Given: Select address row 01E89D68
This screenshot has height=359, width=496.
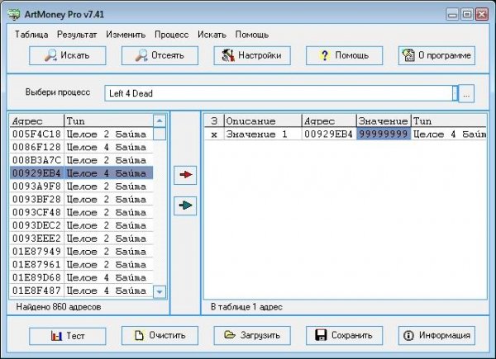Looking at the screenshot, I should [x=81, y=277].
